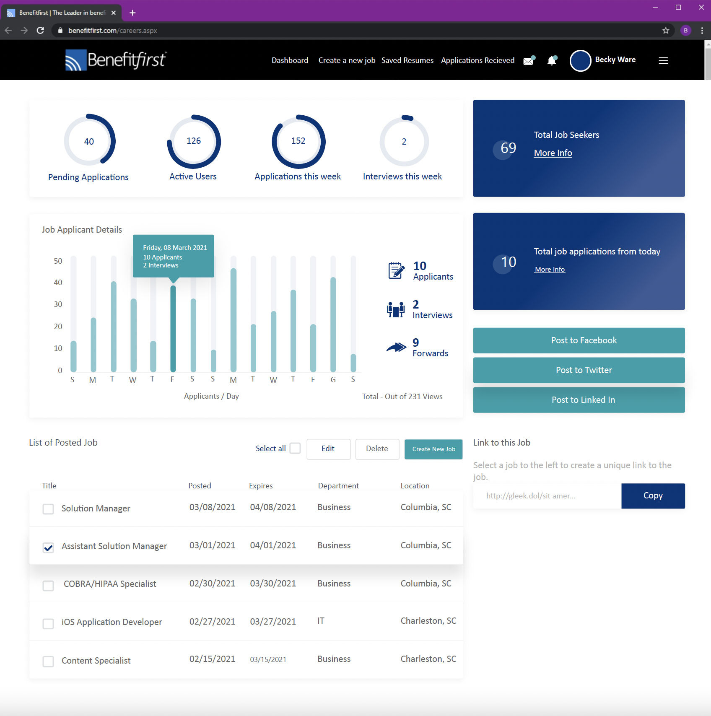Screen dimensions: 711x716
Task: Click the Interviews people icon
Action: [395, 309]
